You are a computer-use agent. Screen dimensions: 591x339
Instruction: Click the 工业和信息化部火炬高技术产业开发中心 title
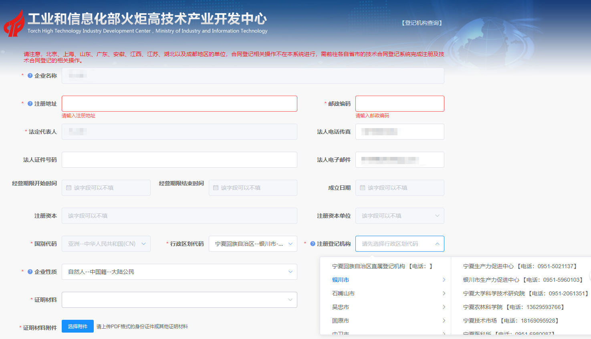pos(147,19)
